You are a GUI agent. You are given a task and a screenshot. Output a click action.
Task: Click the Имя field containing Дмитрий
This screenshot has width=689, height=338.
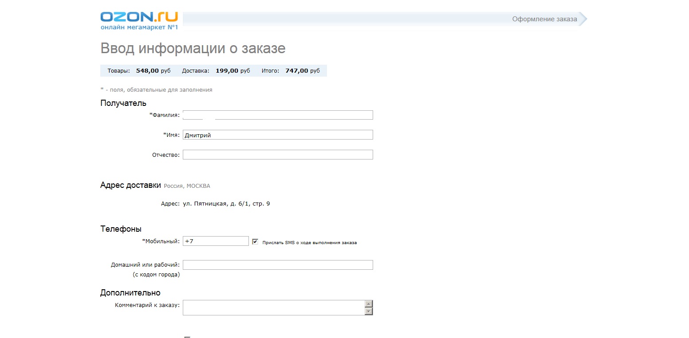(277, 135)
